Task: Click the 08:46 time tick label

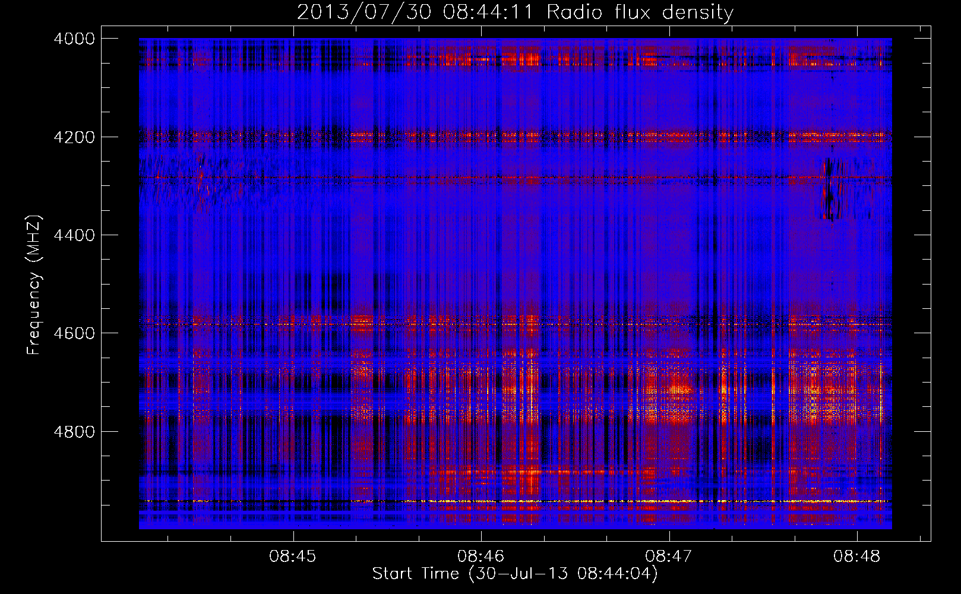Action: 481,557
